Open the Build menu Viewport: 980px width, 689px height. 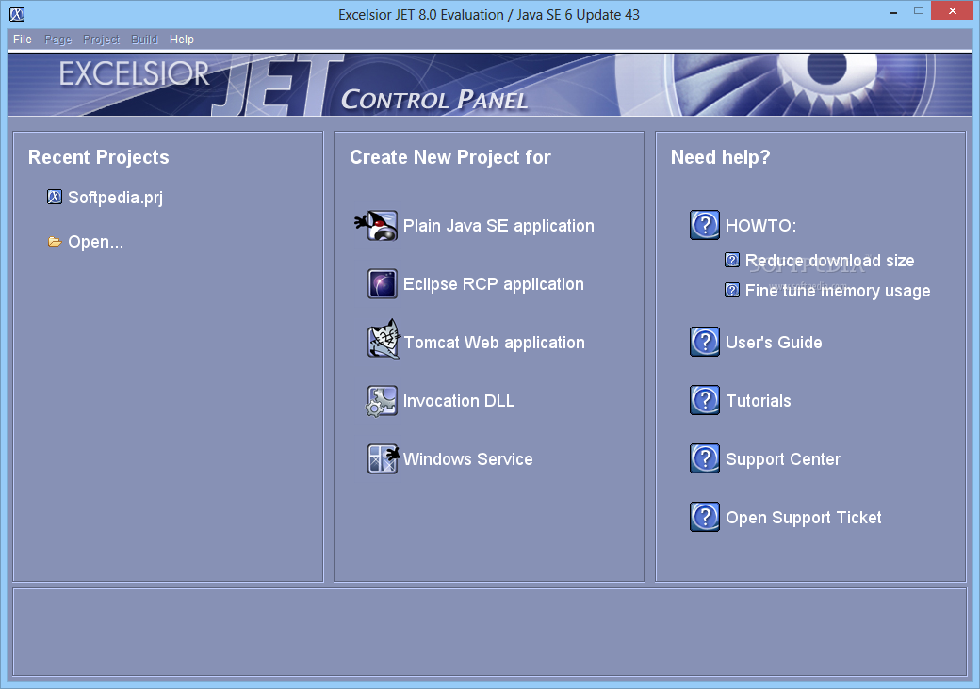point(144,40)
